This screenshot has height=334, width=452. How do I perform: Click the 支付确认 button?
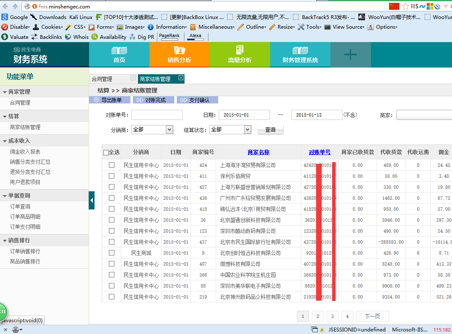(x=197, y=100)
